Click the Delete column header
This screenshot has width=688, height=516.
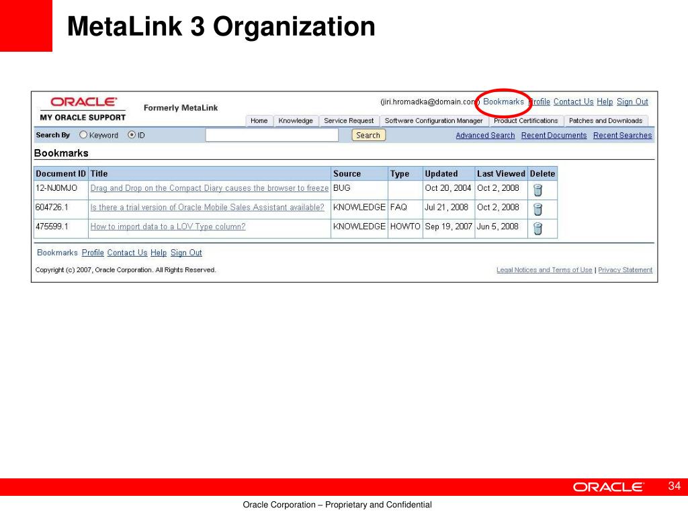coord(542,174)
